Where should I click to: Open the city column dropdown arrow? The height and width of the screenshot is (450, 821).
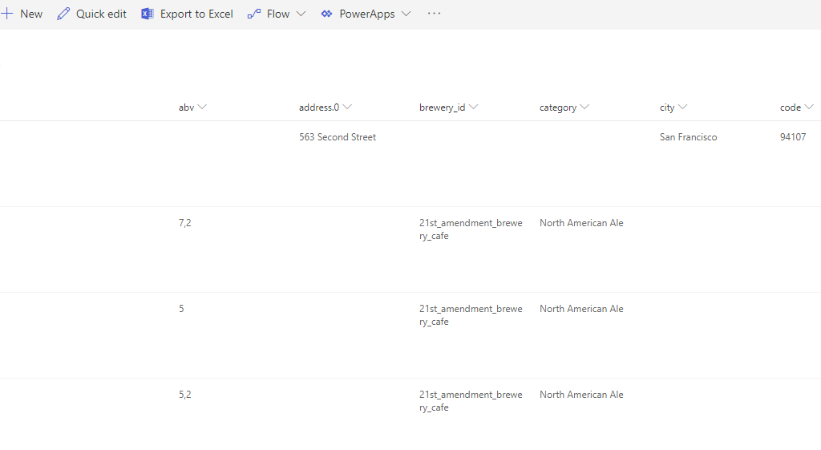click(682, 107)
